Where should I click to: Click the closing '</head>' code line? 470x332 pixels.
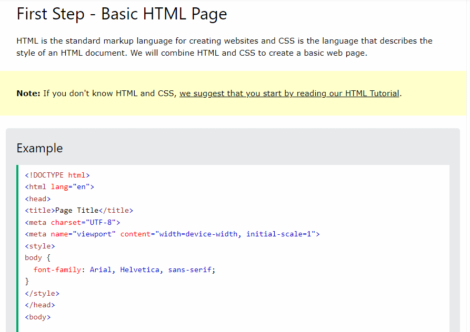click(40, 305)
